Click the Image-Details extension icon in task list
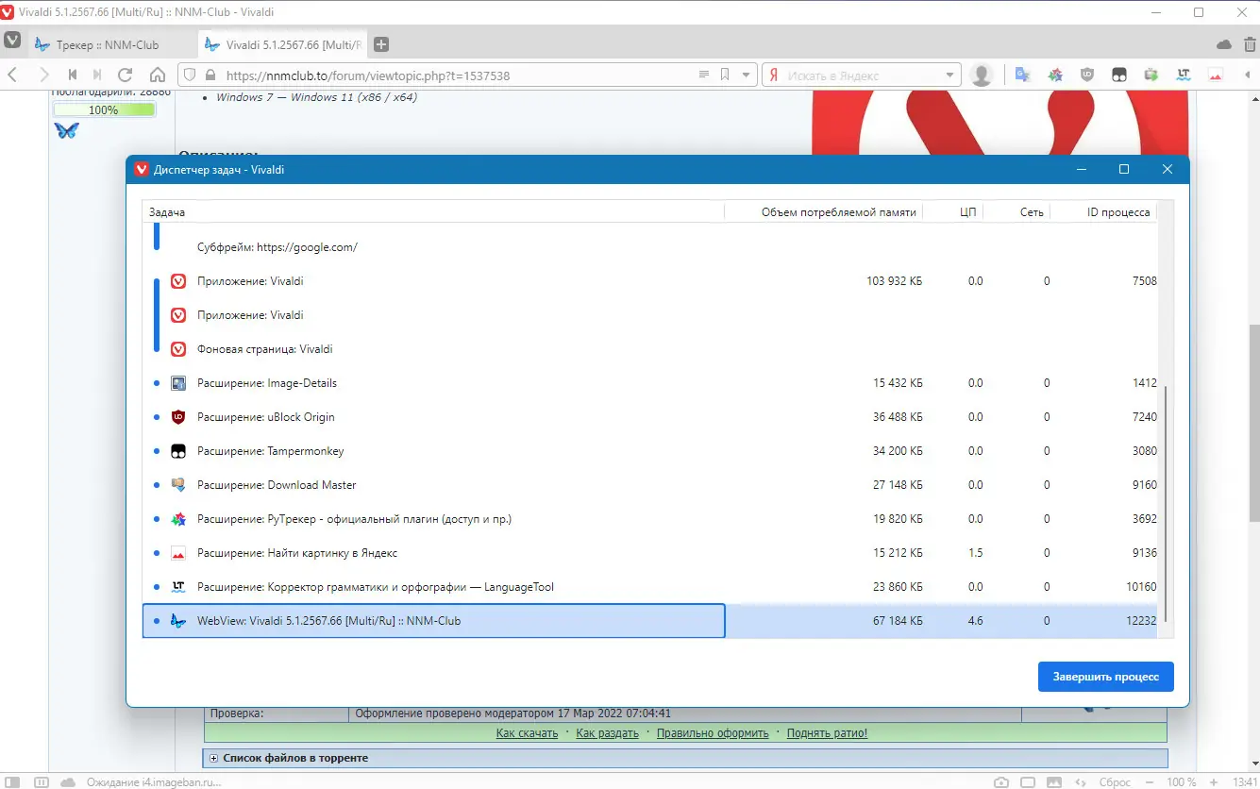Viewport: 1260px width, 789px height. pyautogui.click(x=178, y=383)
